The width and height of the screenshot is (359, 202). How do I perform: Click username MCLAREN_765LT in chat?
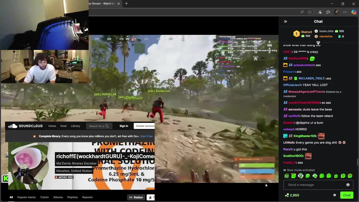point(311,79)
